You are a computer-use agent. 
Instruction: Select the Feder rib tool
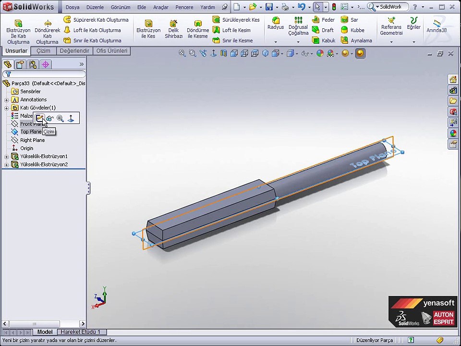point(323,20)
